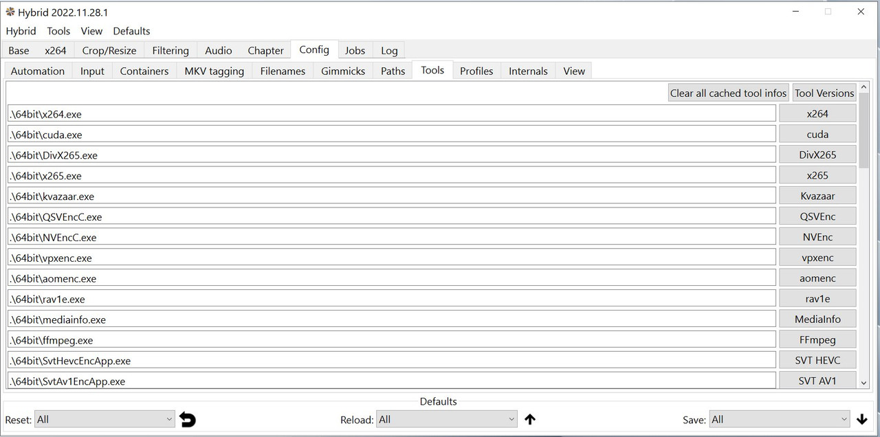The width and height of the screenshot is (880, 437).
Task: Open the Profiles sub-tab
Action: pyautogui.click(x=476, y=71)
